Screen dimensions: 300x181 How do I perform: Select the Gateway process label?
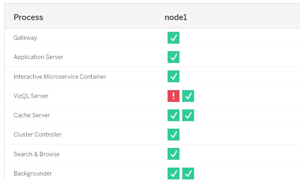coord(25,38)
